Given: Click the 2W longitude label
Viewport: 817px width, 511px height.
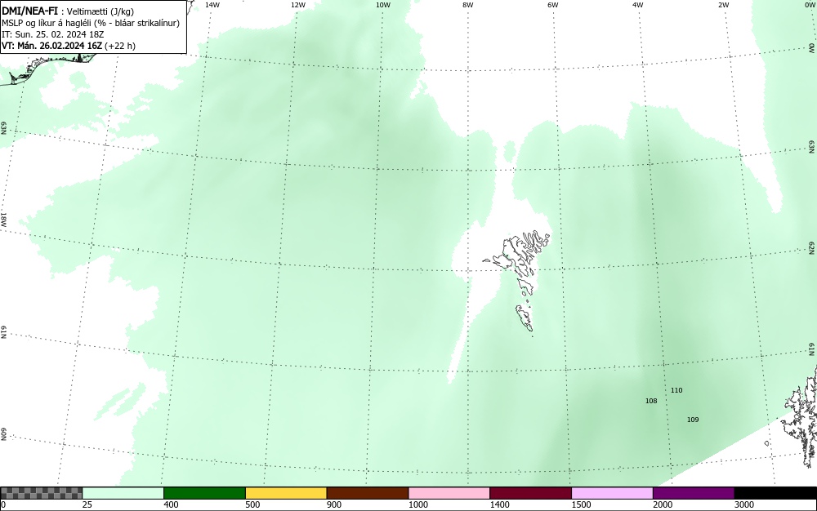Looking at the screenshot, I should (723, 5).
